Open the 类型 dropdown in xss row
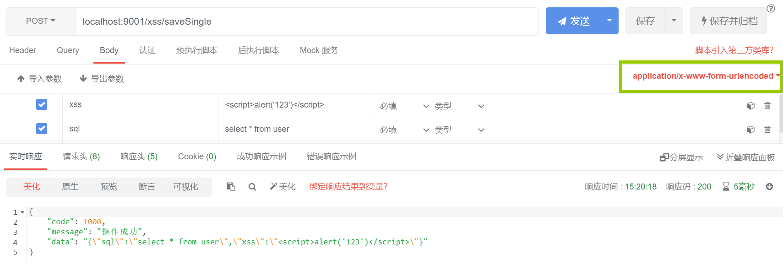 point(459,106)
